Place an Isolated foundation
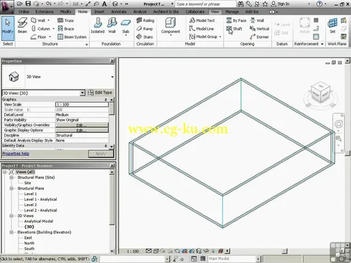Screen dimensions: 351x263 pyautogui.click(x=97, y=25)
